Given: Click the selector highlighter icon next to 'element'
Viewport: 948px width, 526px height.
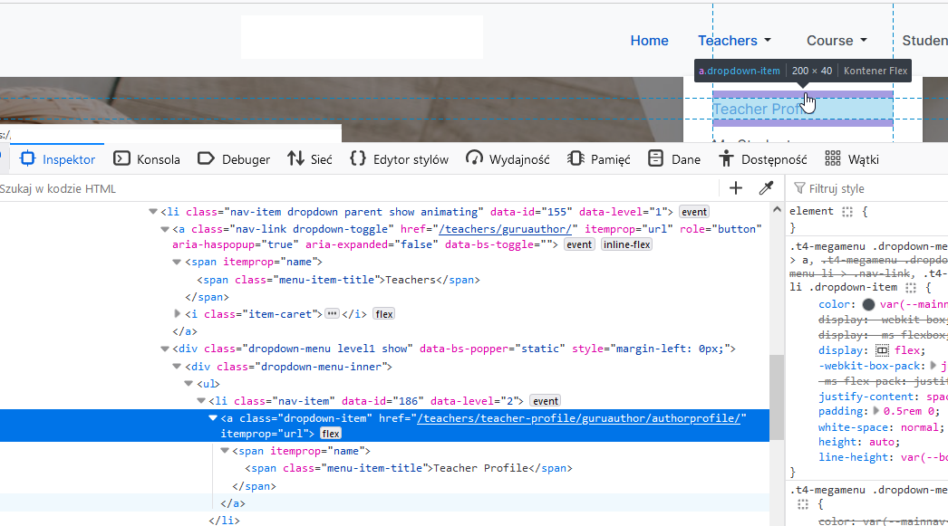Looking at the screenshot, I should point(847,211).
